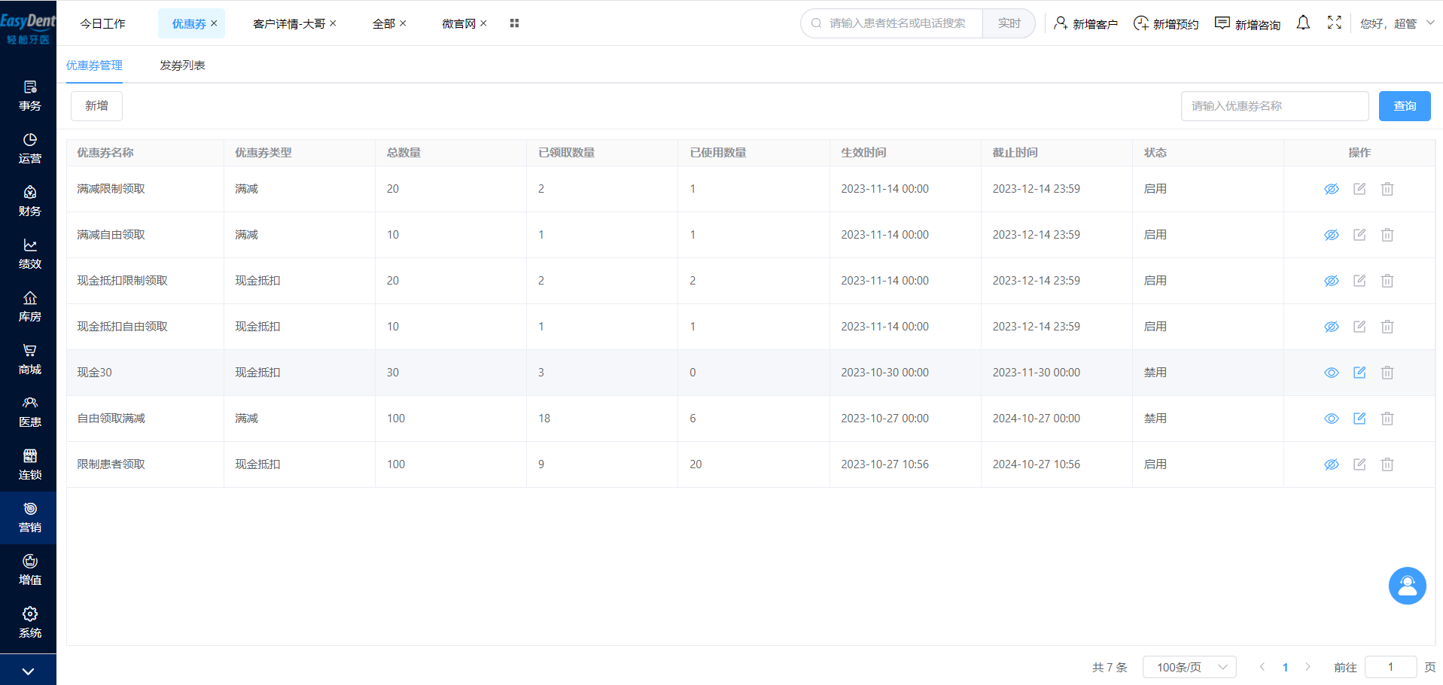Edit the 满减限制领取 coupon

coord(1359,189)
